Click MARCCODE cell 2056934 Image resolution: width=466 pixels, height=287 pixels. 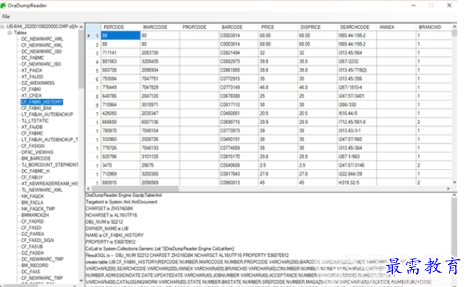(x=160, y=70)
